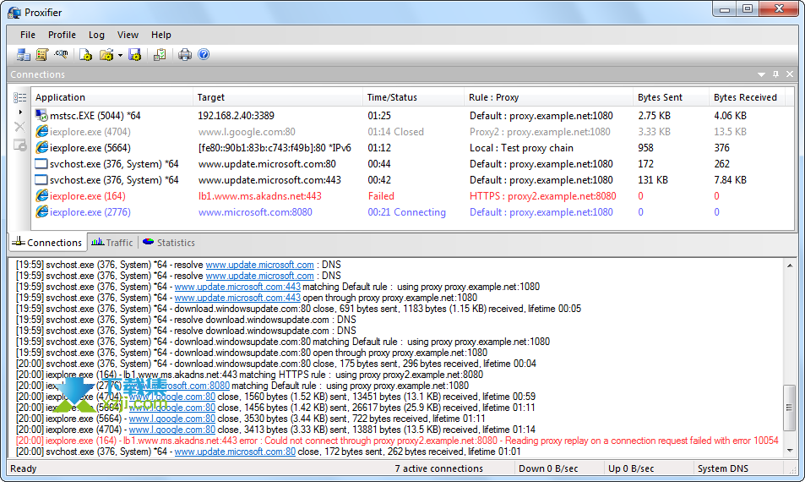The image size is (805, 482).
Task: Click red error log line for lb1.www.ms.akadns.net
Action: [x=397, y=441]
